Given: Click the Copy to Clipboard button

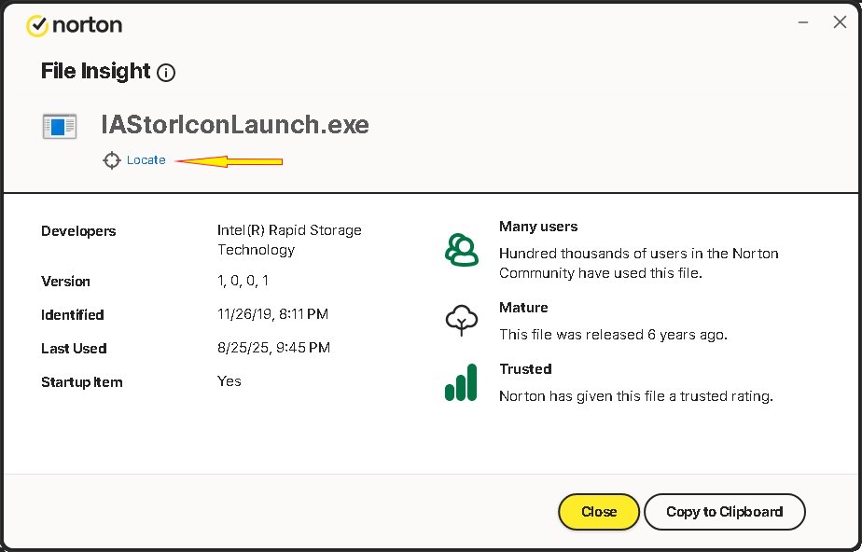Looking at the screenshot, I should 724,512.
